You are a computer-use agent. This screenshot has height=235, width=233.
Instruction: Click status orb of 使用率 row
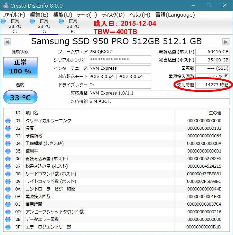8,151
